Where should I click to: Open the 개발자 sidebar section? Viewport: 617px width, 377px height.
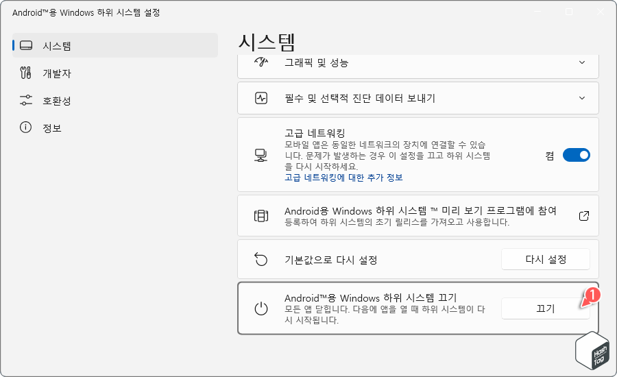tap(115, 73)
